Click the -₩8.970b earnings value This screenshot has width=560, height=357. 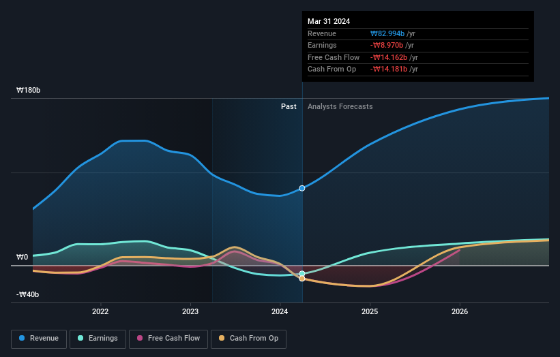tap(387, 45)
